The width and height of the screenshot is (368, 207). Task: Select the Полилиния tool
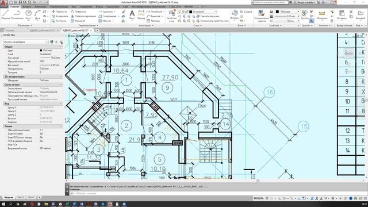pyautogui.click(x=17, y=15)
